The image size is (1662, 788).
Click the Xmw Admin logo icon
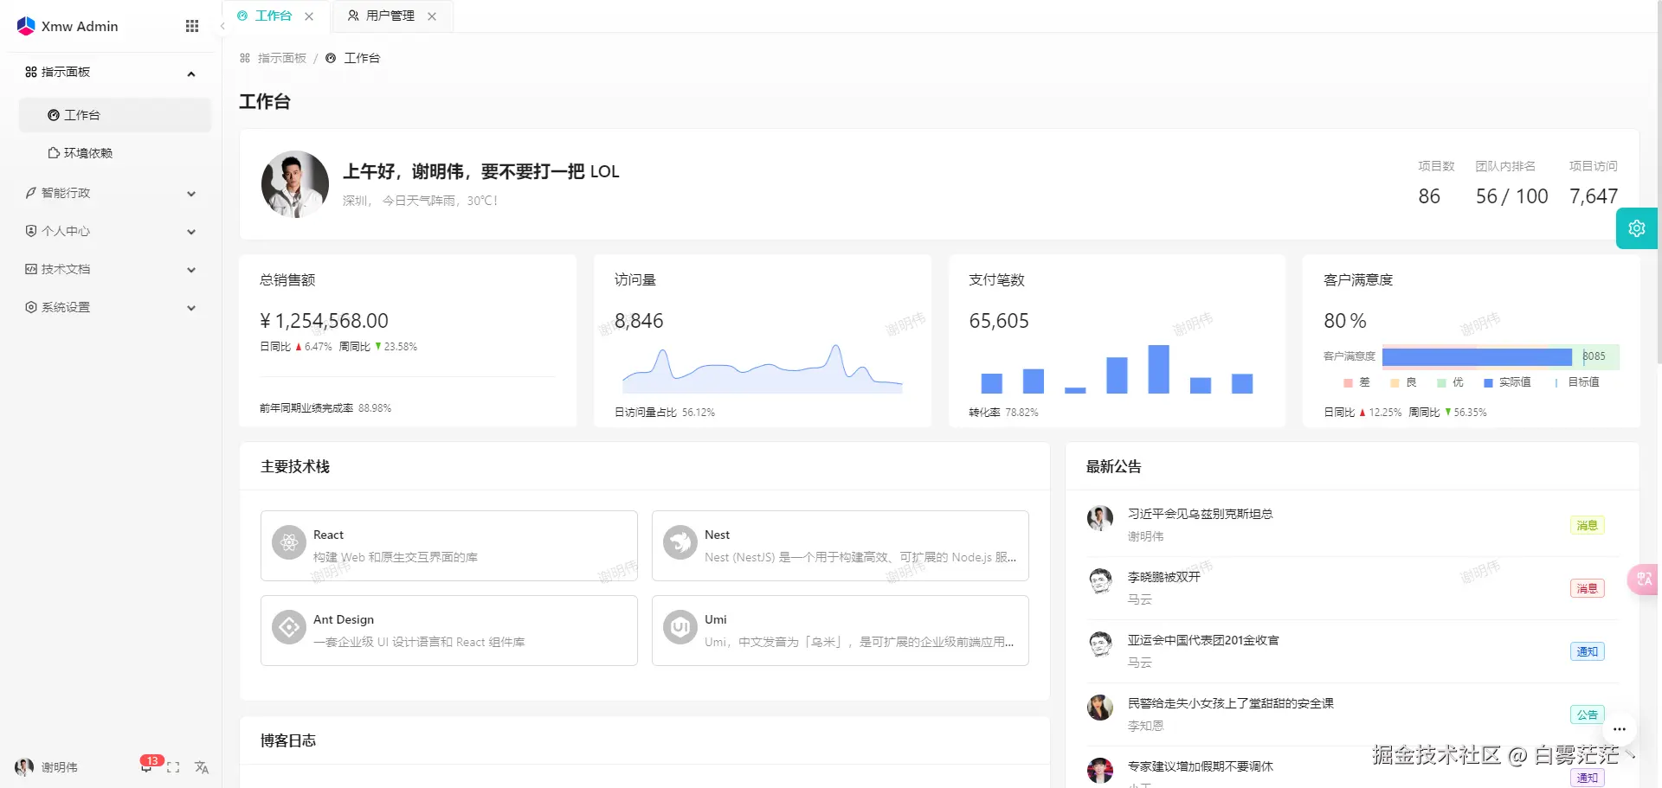tap(26, 26)
